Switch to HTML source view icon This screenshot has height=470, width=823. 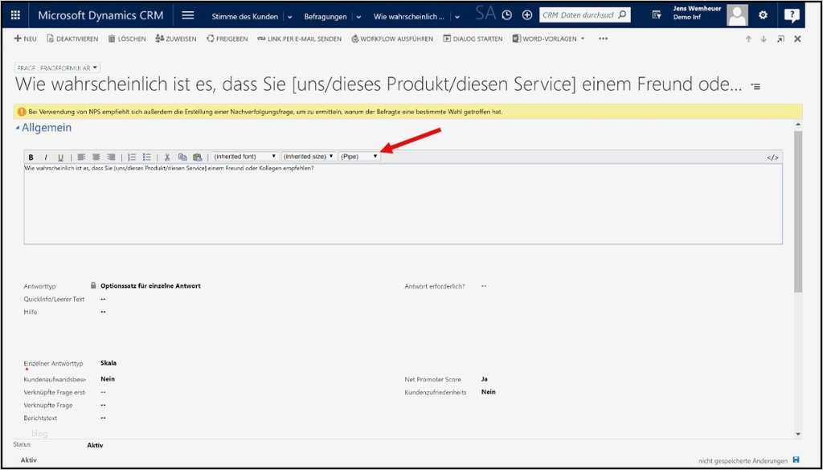[x=772, y=157]
